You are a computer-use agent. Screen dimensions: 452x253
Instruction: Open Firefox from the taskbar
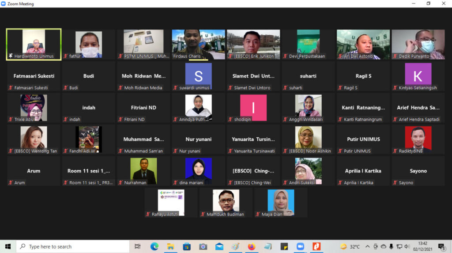pyautogui.click(x=252, y=246)
